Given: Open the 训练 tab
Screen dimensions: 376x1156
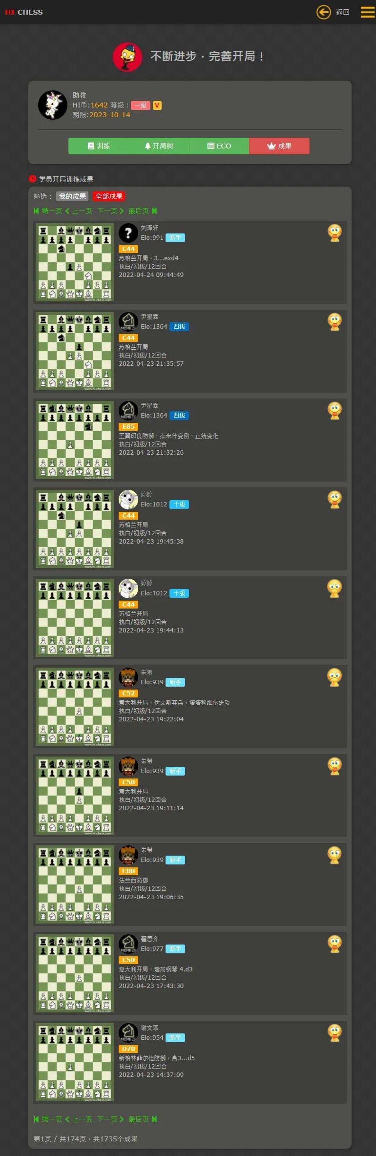Looking at the screenshot, I should (99, 146).
